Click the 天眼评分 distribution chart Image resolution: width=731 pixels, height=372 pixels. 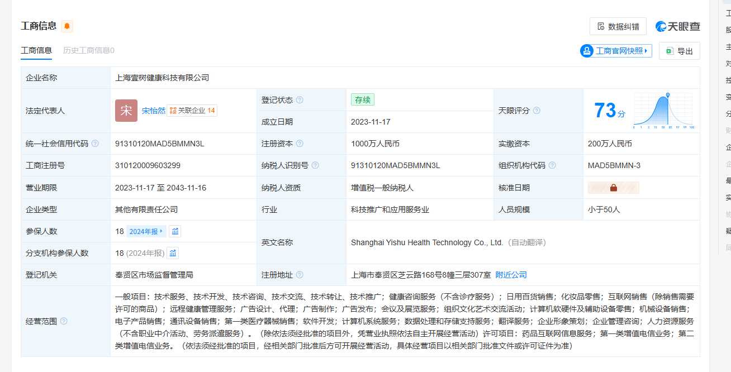tap(663, 111)
